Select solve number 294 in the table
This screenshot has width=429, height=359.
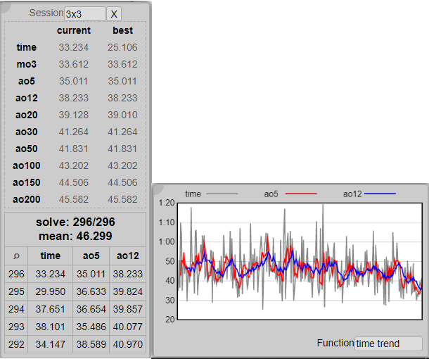pos(16,309)
